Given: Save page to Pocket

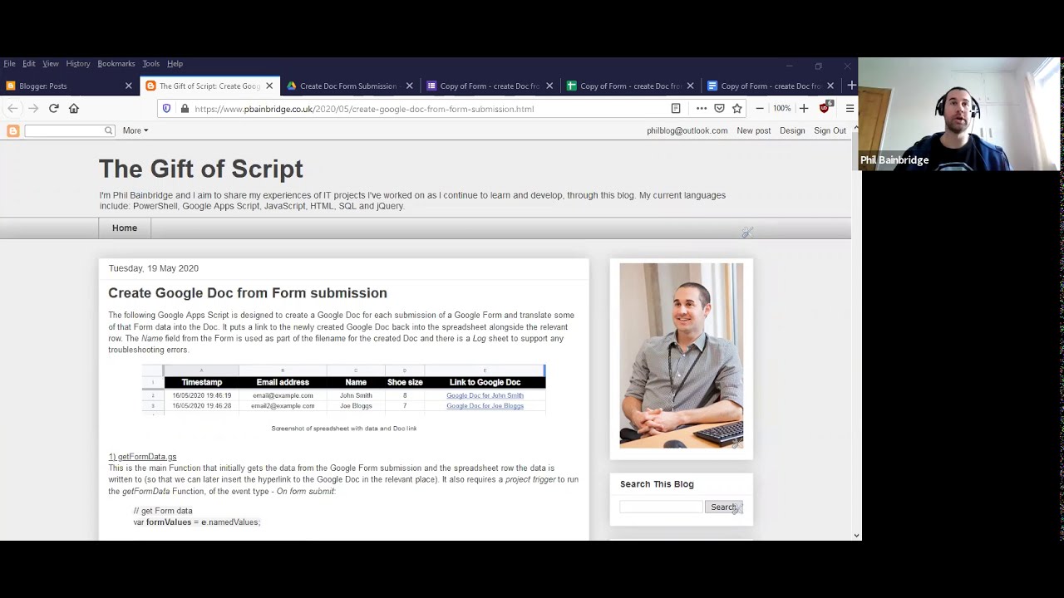Looking at the screenshot, I should click(719, 109).
